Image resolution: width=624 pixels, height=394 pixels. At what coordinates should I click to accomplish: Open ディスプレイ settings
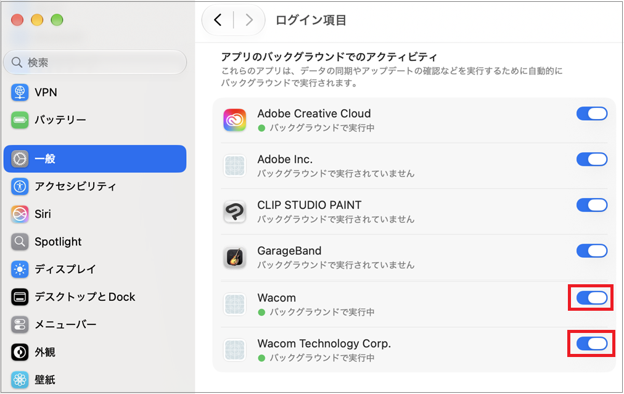point(95,269)
